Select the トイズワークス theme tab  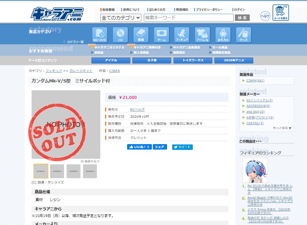(x=193, y=60)
